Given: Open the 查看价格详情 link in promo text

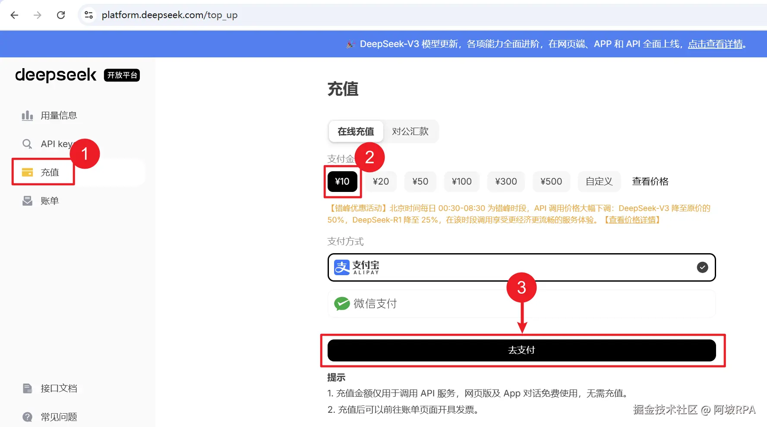Looking at the screenshot, I should pos(632,220).
